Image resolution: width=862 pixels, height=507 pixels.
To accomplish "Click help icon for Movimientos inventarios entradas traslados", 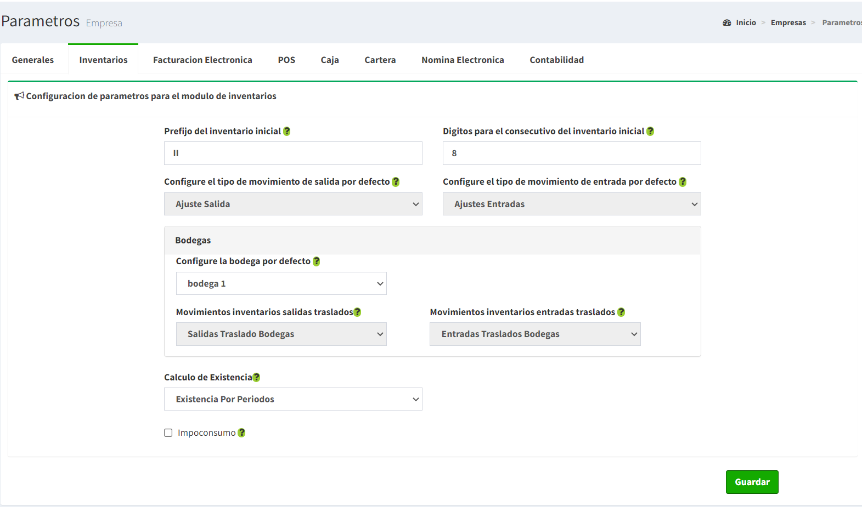I will coord(621,312).
